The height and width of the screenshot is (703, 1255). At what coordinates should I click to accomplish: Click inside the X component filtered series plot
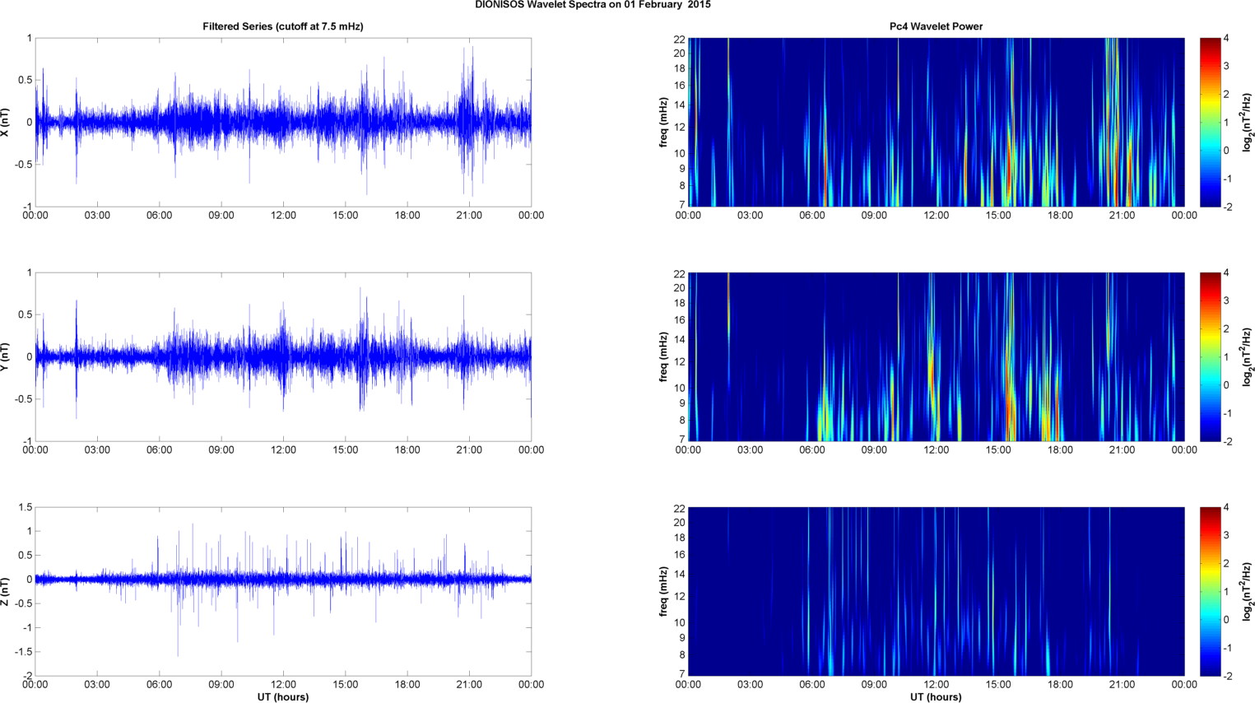point(283,122)
